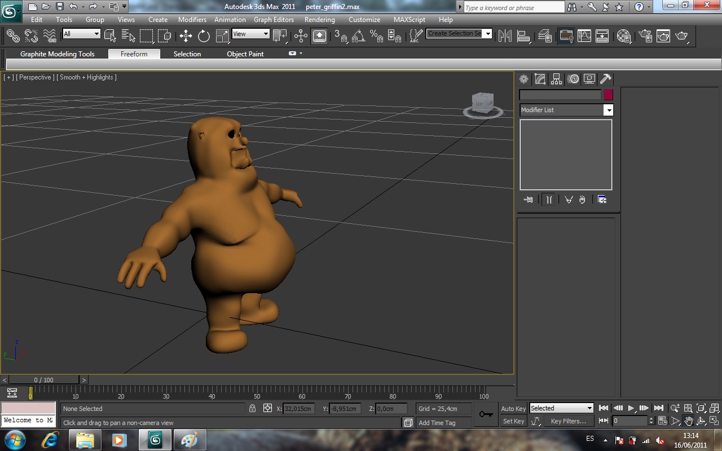The image size is (722, 451).
Task: Activate Bind to Space Warp
Action: (x=50, y=36)
